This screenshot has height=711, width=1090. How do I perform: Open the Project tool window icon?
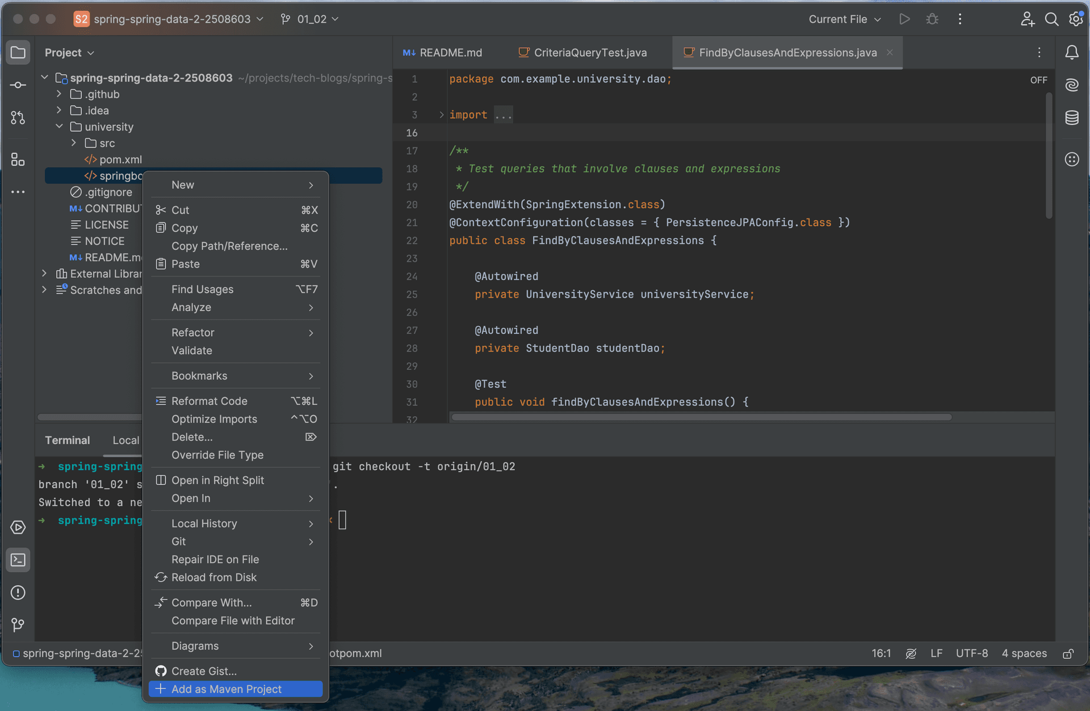[18, 53]
